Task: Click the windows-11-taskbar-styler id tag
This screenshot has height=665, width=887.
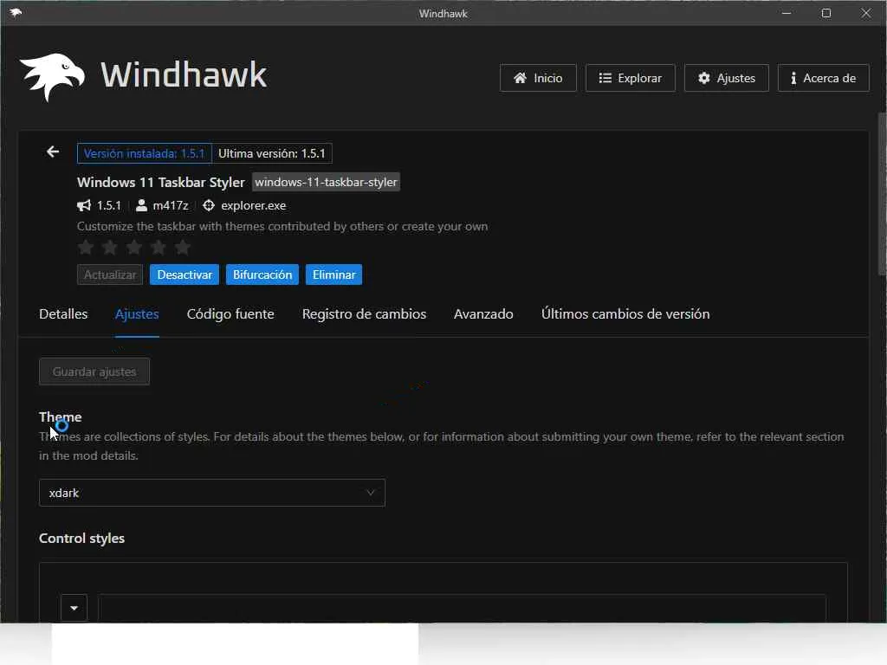Action: click(326, 182)
